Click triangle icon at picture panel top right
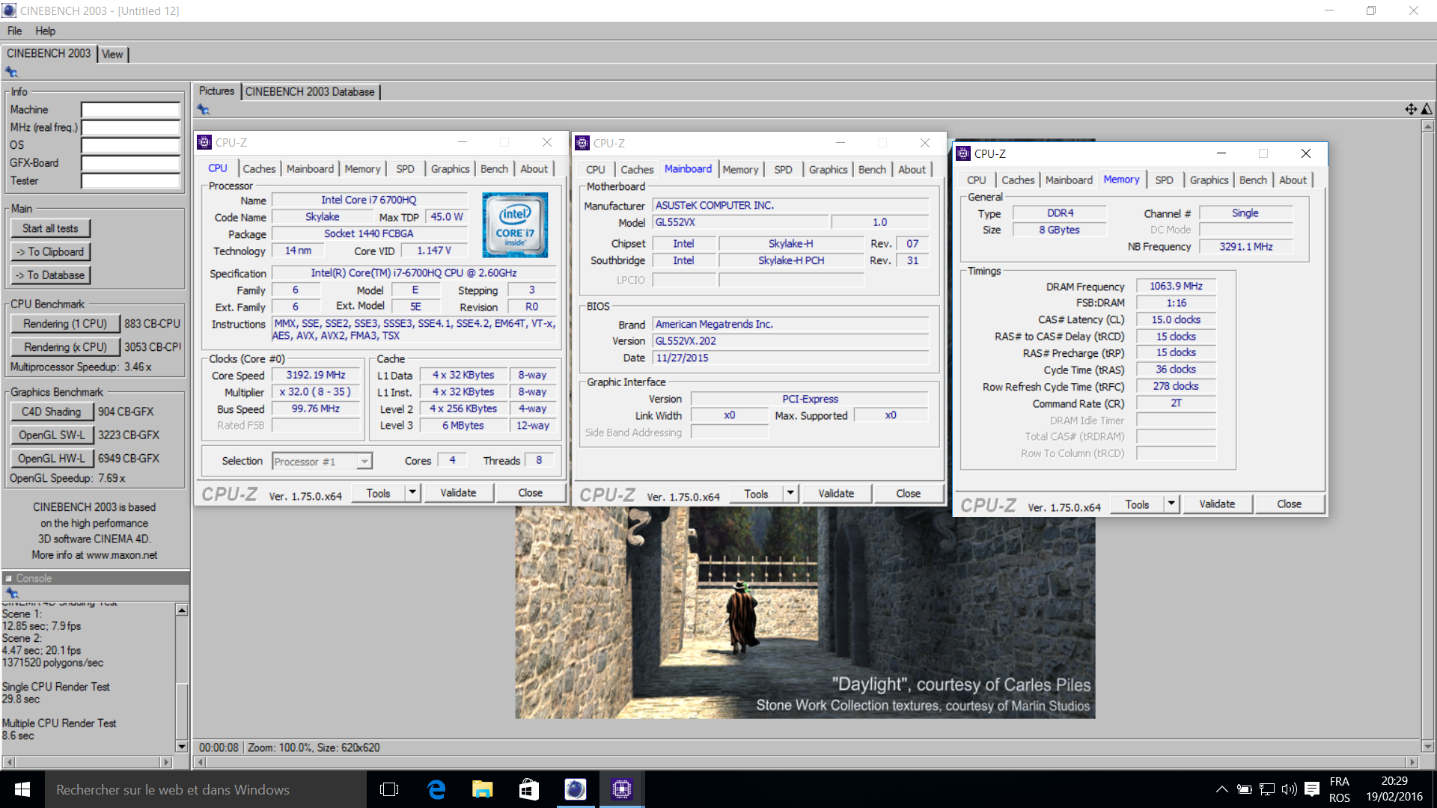Viewport: 1437px width, 808px height. tap(1427, 109)
